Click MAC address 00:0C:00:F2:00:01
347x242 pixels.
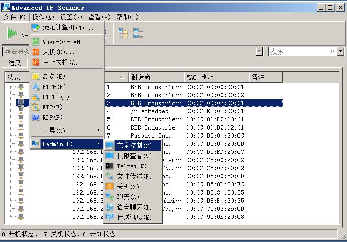coord(215,119)
